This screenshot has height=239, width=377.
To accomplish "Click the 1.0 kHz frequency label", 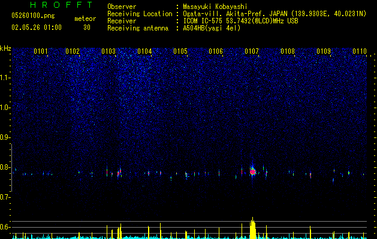I will [5, 108].
